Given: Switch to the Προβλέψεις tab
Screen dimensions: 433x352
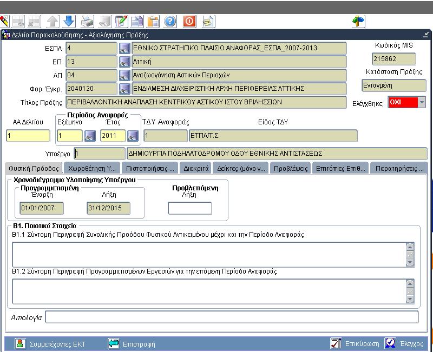Looking at the screenshot, I should (291, 168).
